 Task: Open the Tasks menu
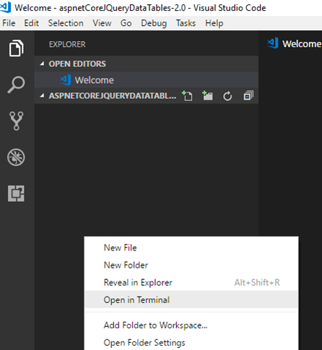[186, 23]
